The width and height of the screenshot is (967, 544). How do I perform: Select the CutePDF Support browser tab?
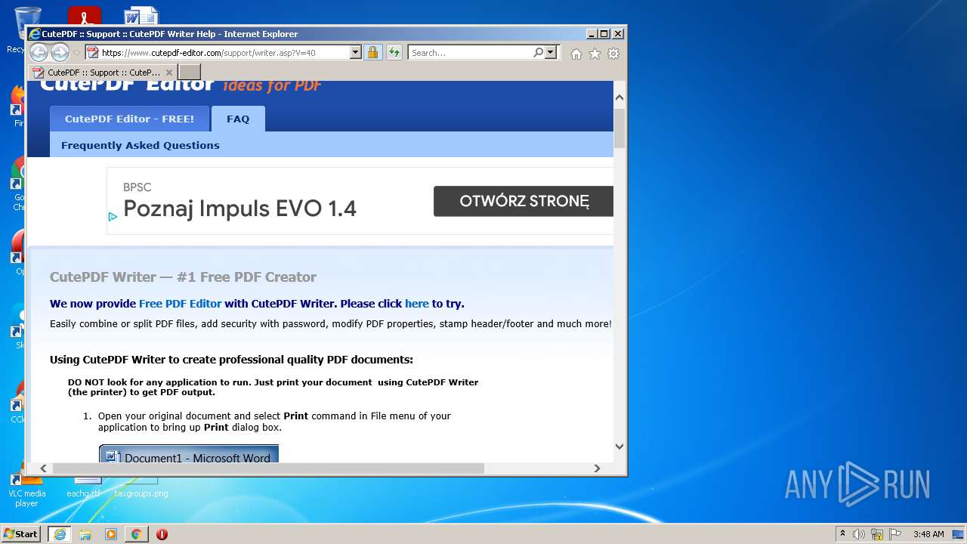(103, 73)
